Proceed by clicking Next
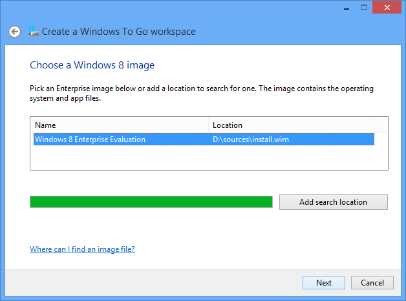Viewport: 406px width, 301px height. [x=324, y=283]
